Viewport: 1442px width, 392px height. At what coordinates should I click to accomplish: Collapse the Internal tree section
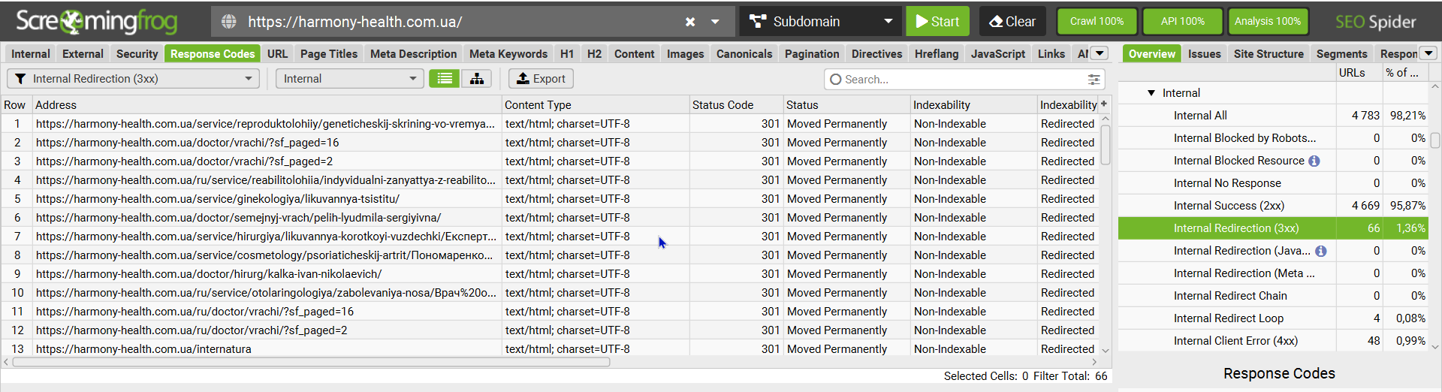(1151, 93)
